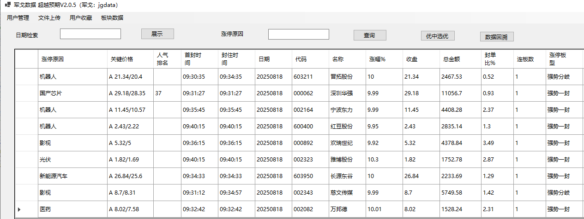
Task: Open the 文件上传 menu
Action: [x=49, y=18]
